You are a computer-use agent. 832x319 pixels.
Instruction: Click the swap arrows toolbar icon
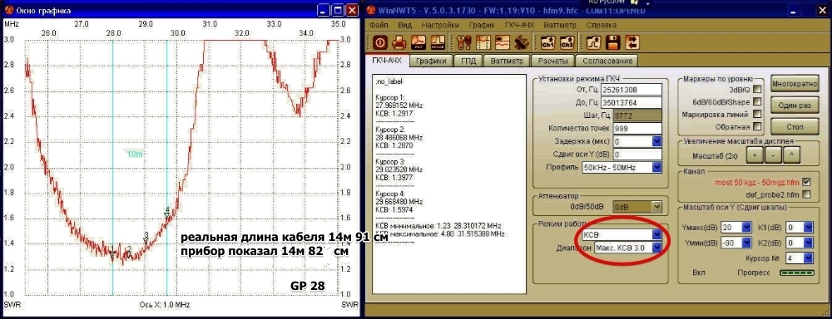point(632,42)
